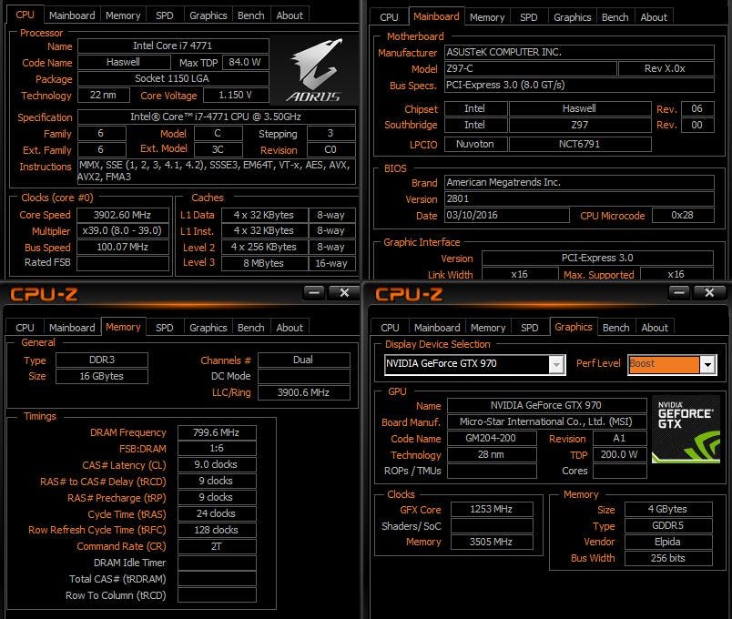The height and width of the screenshot is (619, 732).
Task: Select NVIDIA GeForce GTX 970 combo box
Action: point(475,365)
